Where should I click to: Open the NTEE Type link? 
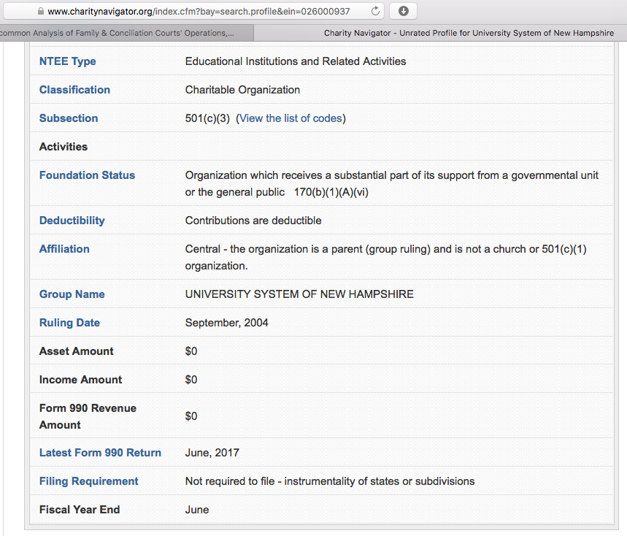(x=67, y=61)
